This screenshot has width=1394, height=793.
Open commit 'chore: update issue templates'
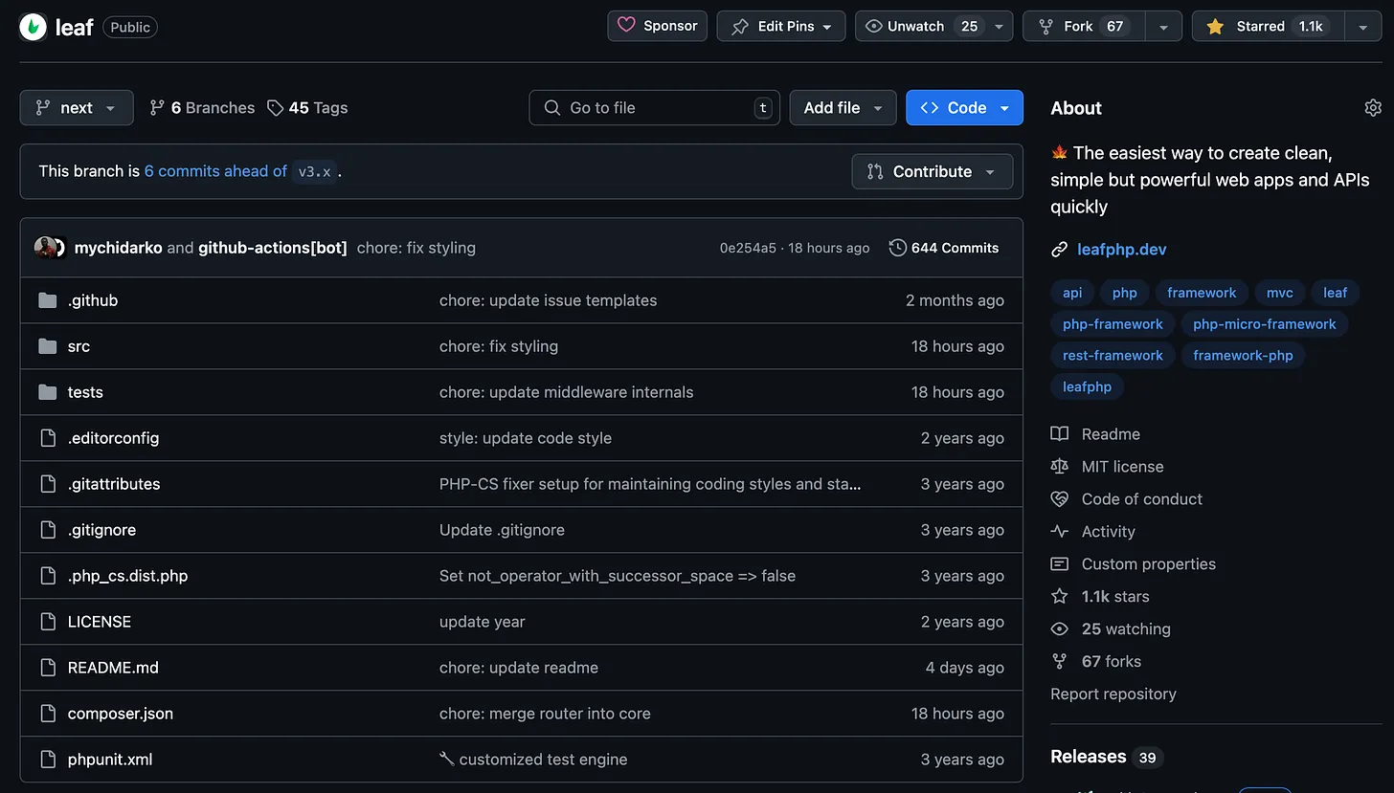(x=549, y=300)
